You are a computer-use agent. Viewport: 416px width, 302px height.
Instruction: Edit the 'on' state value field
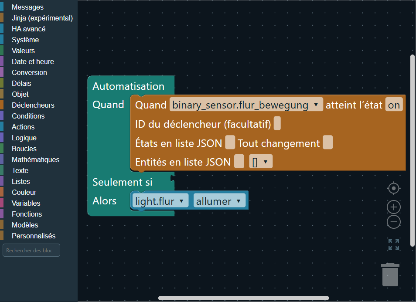(x=394, y=105)
